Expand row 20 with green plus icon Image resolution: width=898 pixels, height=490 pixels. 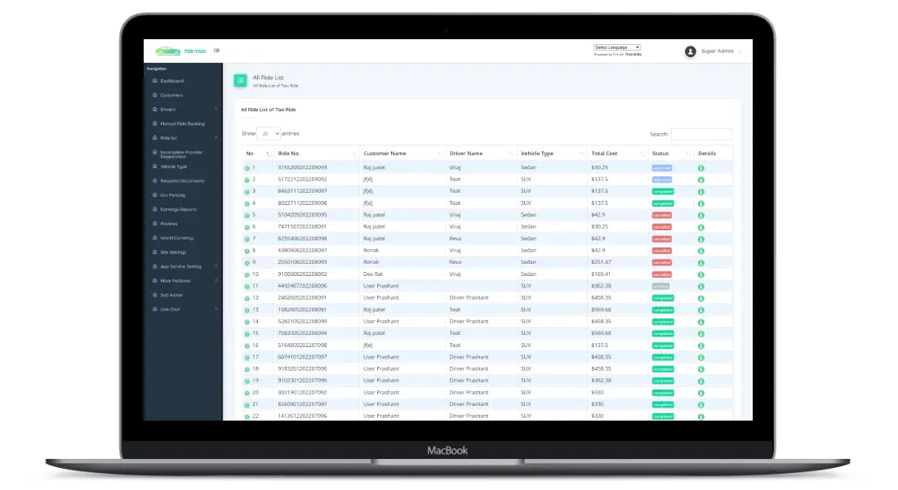click(247, 393)
